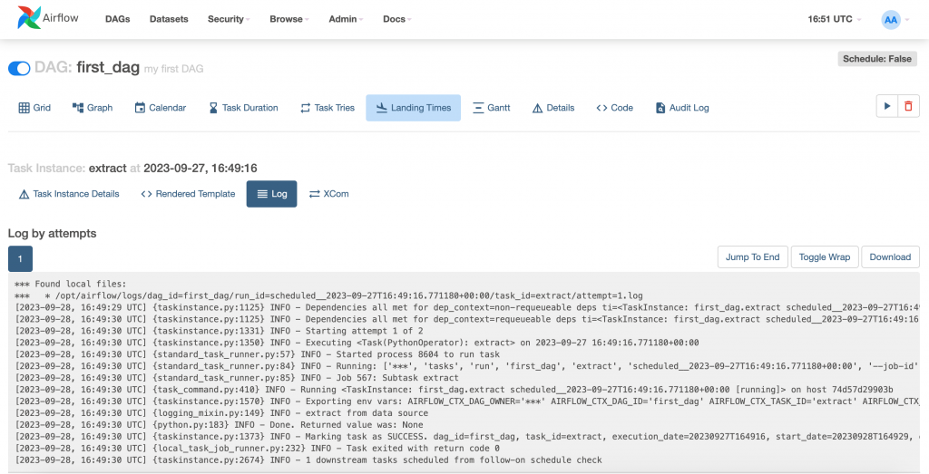Open the Datasets menu item
This screenshot has height=474, width=929.
pyautogui.click(x=169, y=19)
